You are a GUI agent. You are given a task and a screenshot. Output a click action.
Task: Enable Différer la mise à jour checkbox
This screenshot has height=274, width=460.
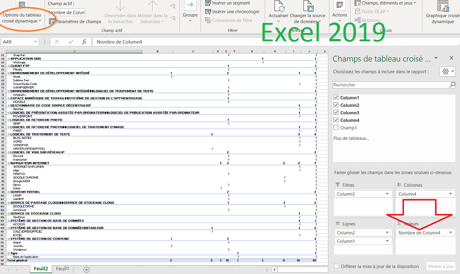(337, 266)
